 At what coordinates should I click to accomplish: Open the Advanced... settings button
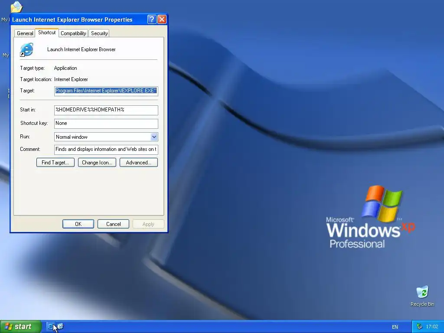138,163
